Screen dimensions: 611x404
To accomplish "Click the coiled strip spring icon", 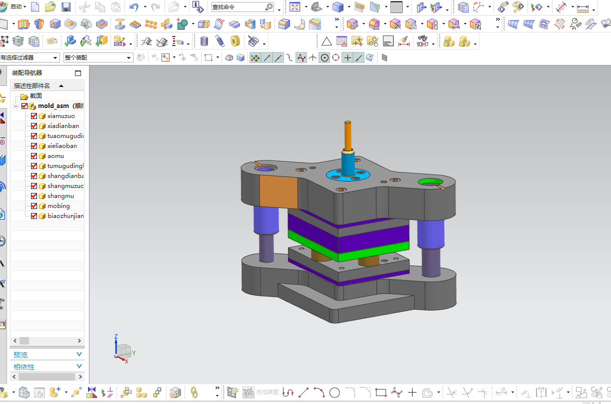I will pos(235,41).
